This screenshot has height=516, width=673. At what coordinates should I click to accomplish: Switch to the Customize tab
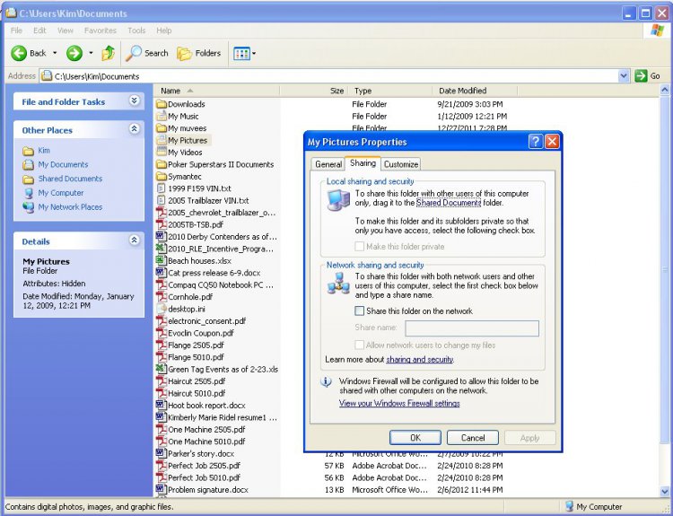click(x=401, y=164)
